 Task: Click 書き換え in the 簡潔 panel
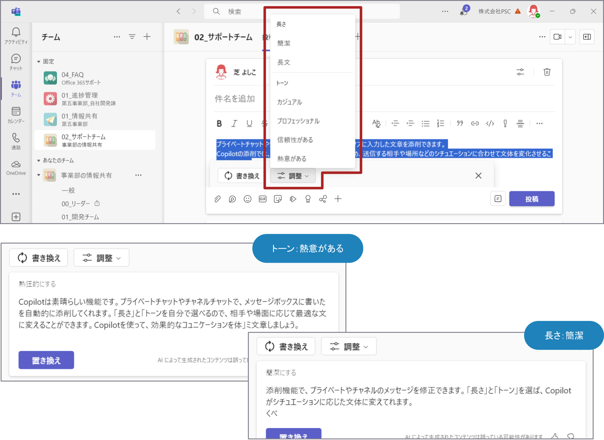[x=286, y=347]
